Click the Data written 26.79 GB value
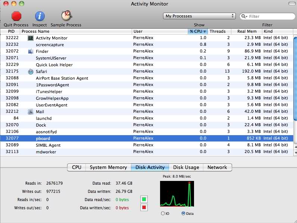The image size is (297, 223). (x=124, y=191)
